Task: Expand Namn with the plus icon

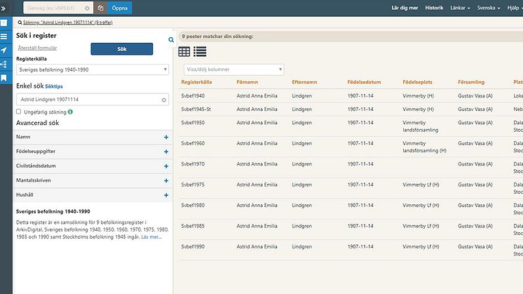Action: click(x=166, y=137)
